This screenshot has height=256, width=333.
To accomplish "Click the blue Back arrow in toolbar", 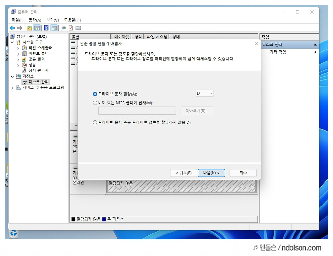I will (x=12, y=28).
